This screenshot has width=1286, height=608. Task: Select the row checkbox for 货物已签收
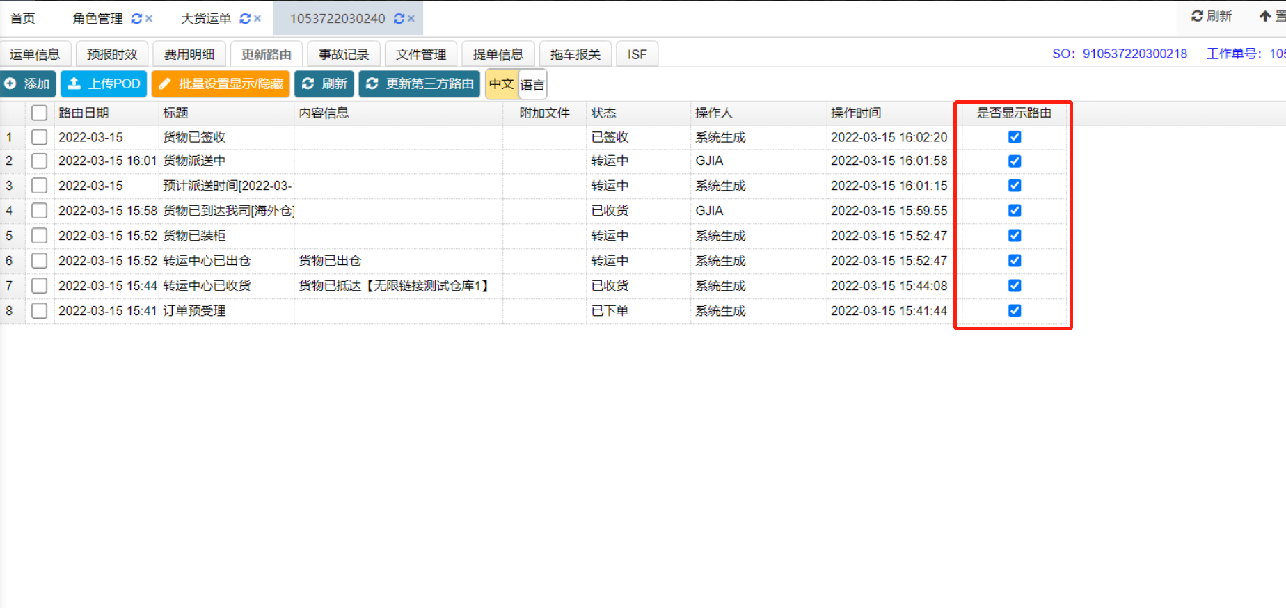[40, 137]
